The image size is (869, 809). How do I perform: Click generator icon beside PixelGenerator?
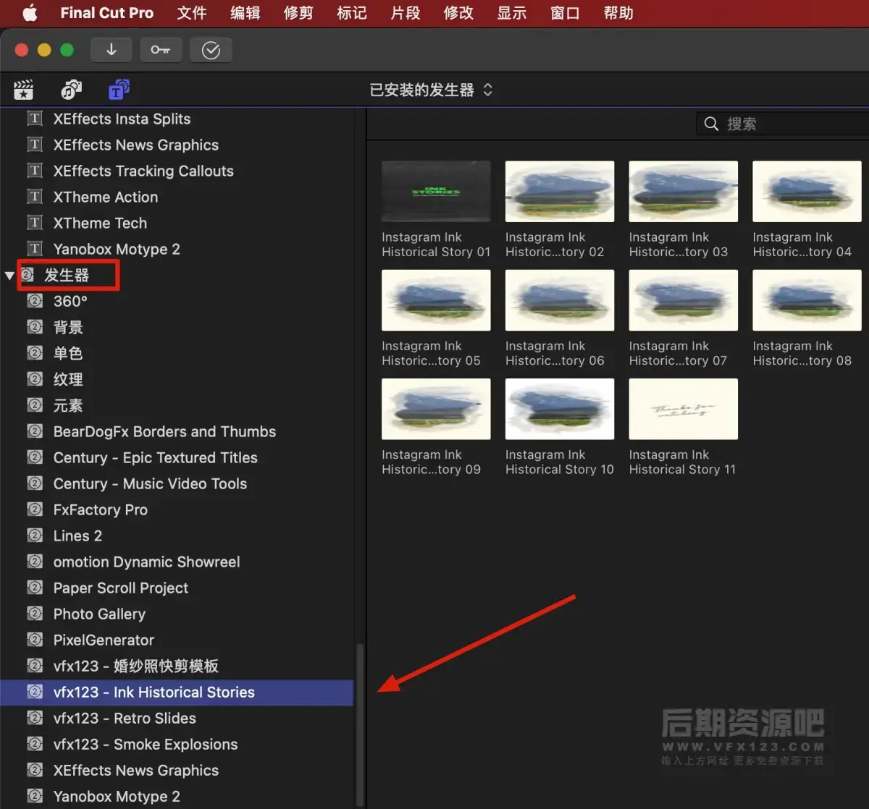(x=35, y=639)
